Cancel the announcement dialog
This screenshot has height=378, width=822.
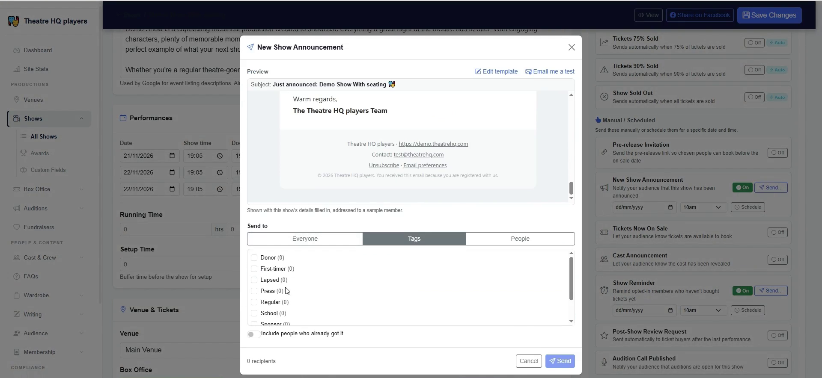pos(529,361)
